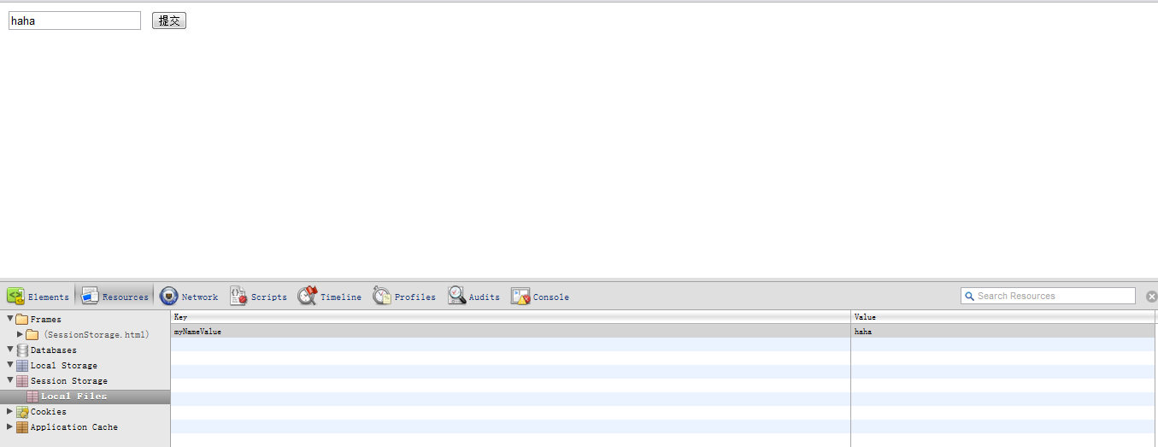Select the Frames label

coord(46,320)
